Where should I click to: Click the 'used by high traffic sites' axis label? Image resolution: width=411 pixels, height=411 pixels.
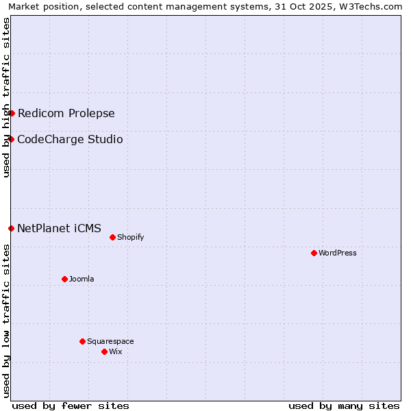(x=6, y=97)
